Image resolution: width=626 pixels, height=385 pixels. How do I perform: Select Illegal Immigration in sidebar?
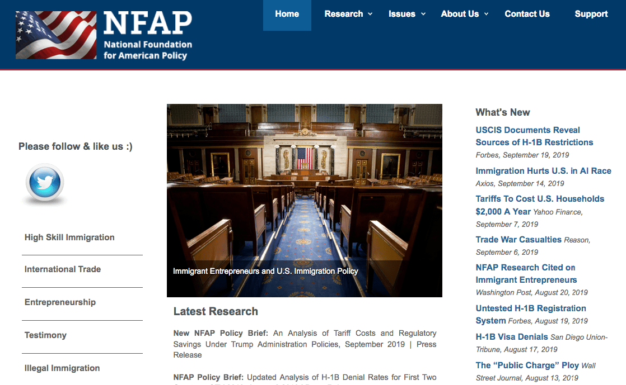click(62, 368)
